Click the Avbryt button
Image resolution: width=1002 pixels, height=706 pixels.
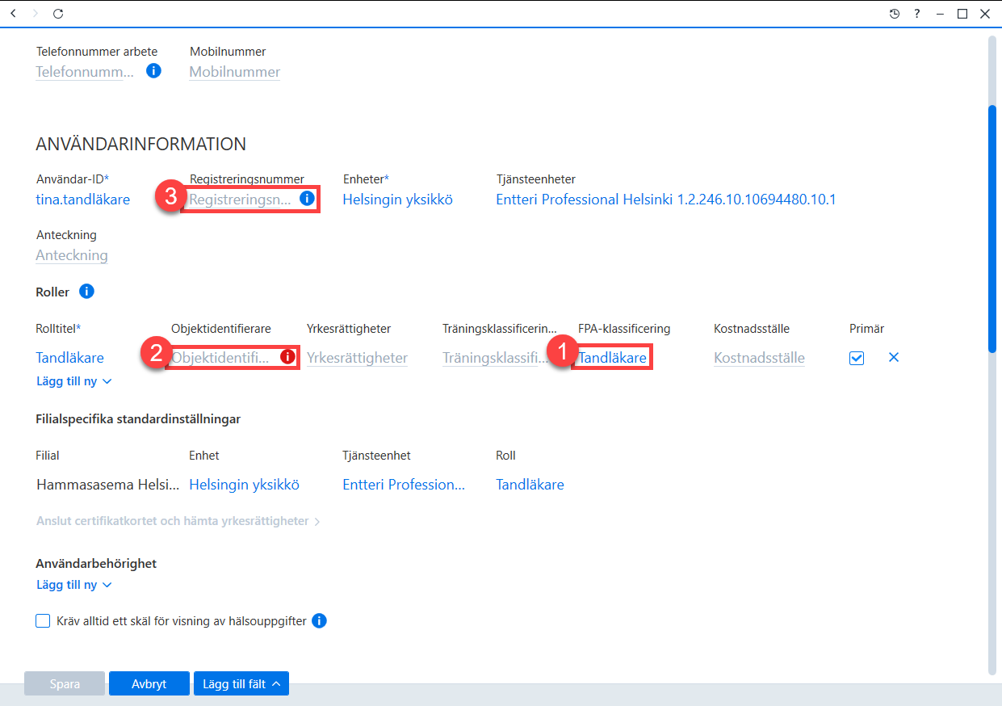click(149, 683)
